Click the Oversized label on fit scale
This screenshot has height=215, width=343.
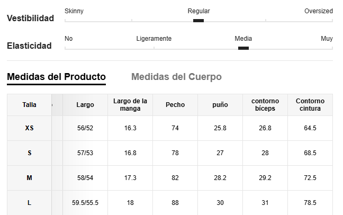tap(319, 11)
